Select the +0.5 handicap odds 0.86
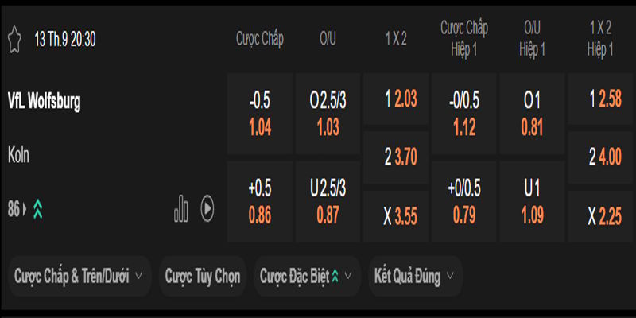Image resolution: width=636 pixels, height=318 pixels. 260,201
